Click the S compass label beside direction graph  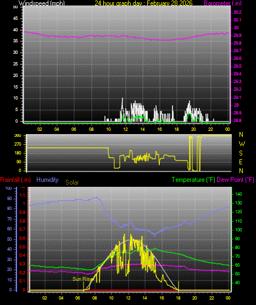click(x=241, y=153)
